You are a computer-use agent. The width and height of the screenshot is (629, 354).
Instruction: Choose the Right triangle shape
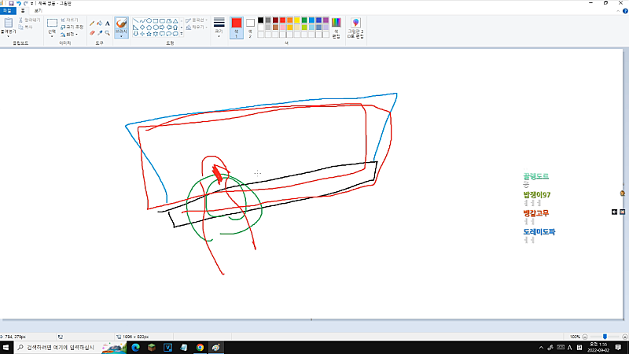pyautogui.click(x=135, y=28)
